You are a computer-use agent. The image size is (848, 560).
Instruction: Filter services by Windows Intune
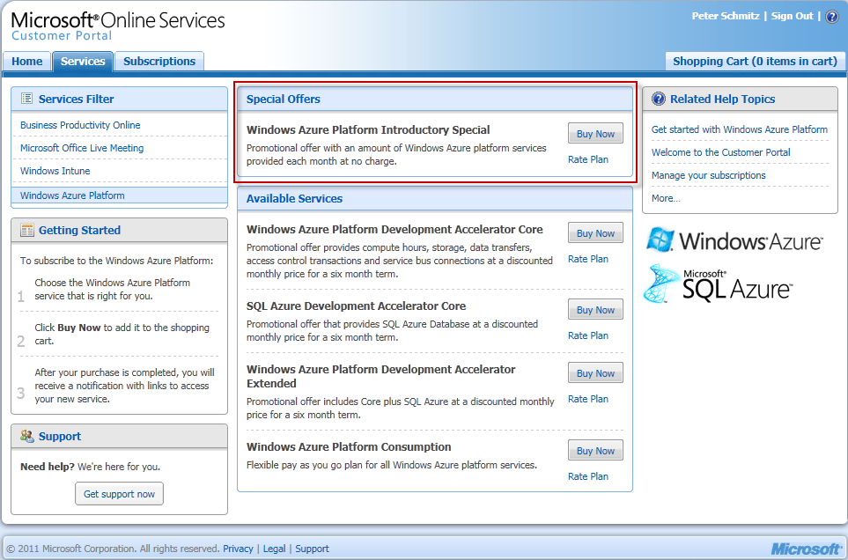tap(55, 171)
